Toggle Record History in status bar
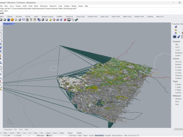The image size is (183, 137). (117, 135)
